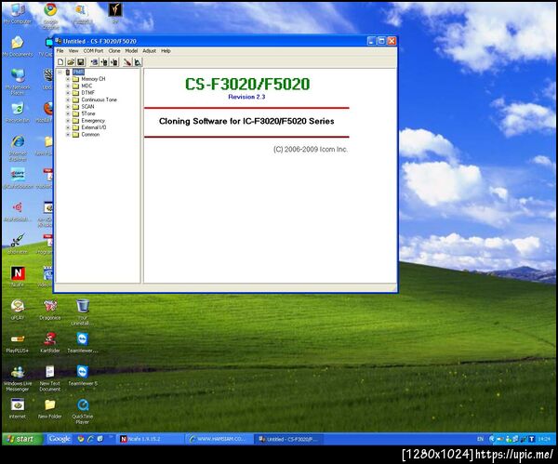Click the system tray clock

click(544, 439)
